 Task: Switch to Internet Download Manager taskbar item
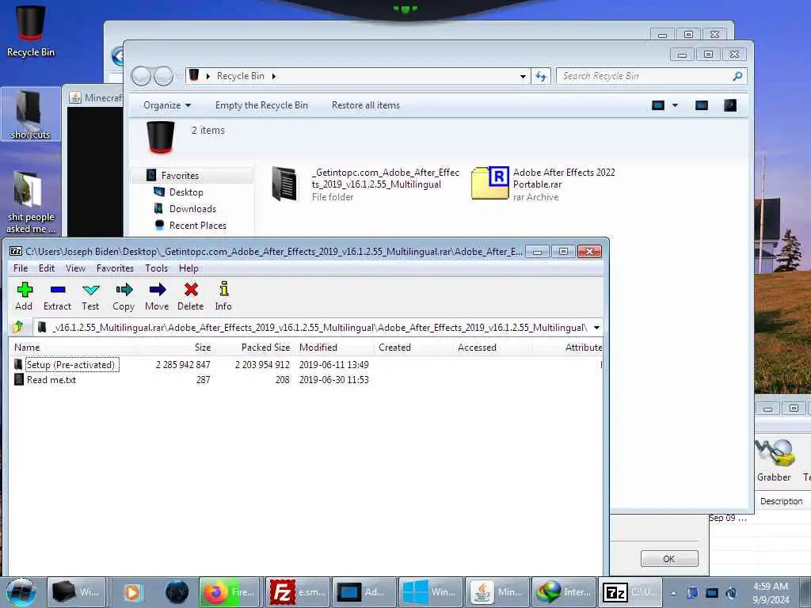click(x=563, y=592)
